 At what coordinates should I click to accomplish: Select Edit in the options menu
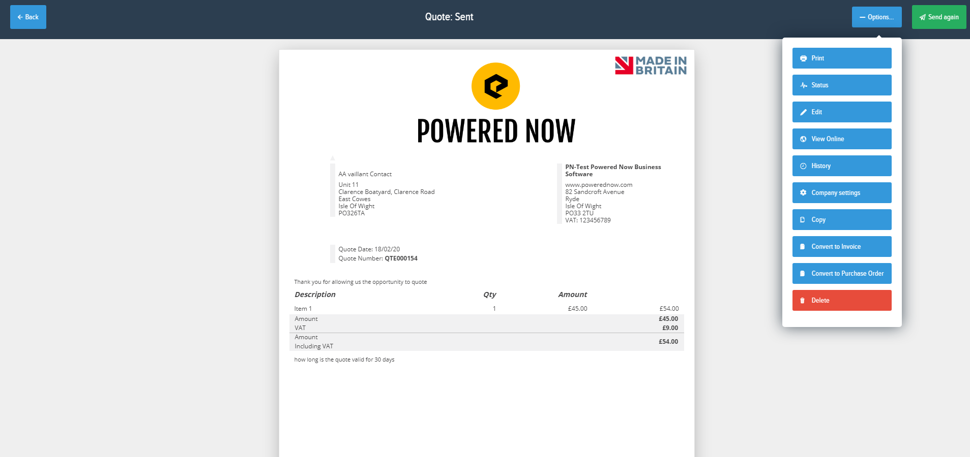(842, 112)
